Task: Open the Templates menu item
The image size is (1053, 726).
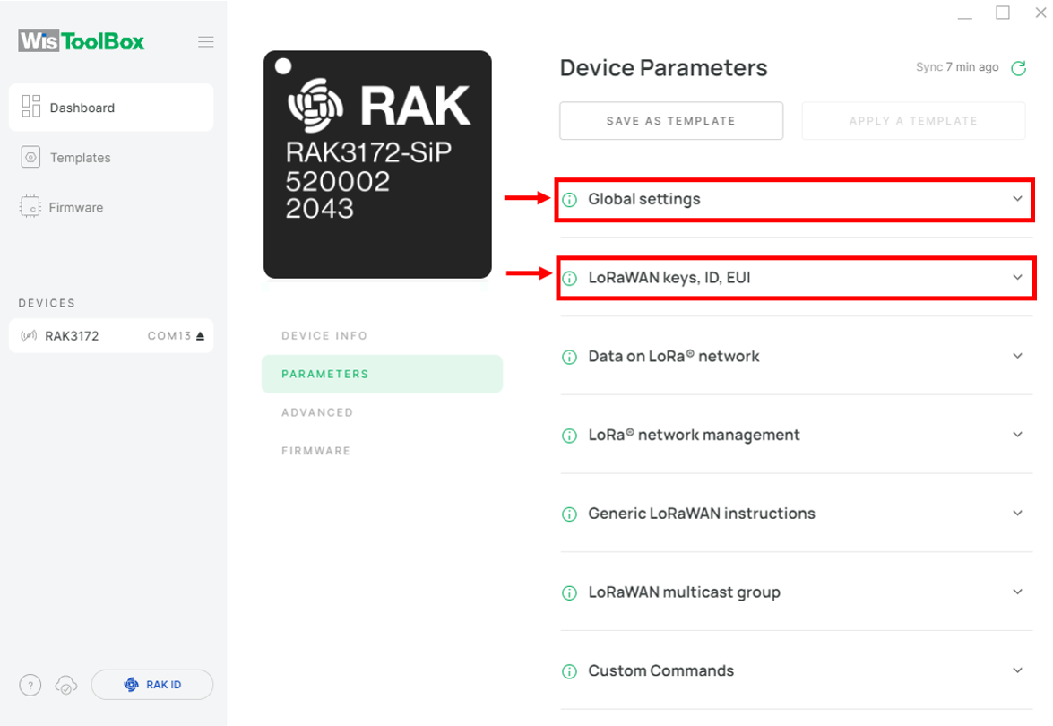Action: tap(111, 157)
